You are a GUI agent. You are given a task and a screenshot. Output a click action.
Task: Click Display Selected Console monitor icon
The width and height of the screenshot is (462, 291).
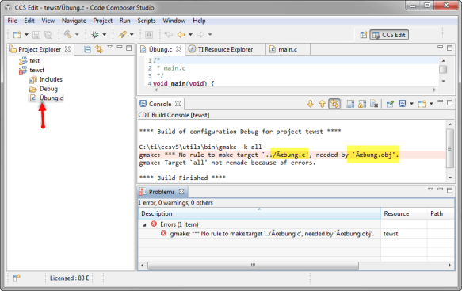[x=403, y=104]
